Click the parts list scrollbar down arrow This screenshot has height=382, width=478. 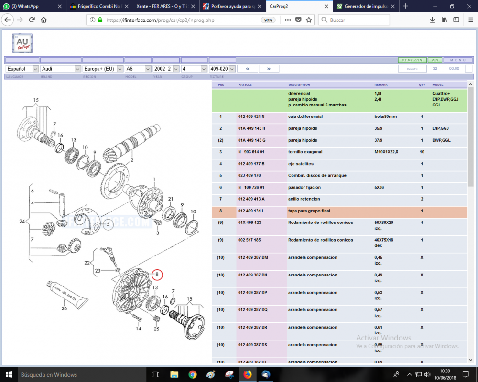(x=470, y=360)
